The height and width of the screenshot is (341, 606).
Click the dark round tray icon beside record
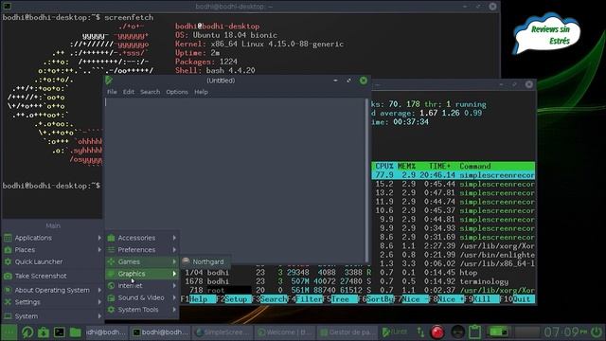(x=457, y=332)
